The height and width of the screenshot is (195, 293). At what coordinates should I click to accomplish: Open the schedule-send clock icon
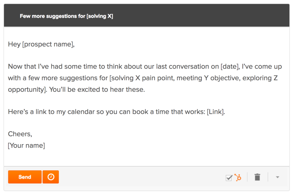pyautogui.click(x=51, y=177)
